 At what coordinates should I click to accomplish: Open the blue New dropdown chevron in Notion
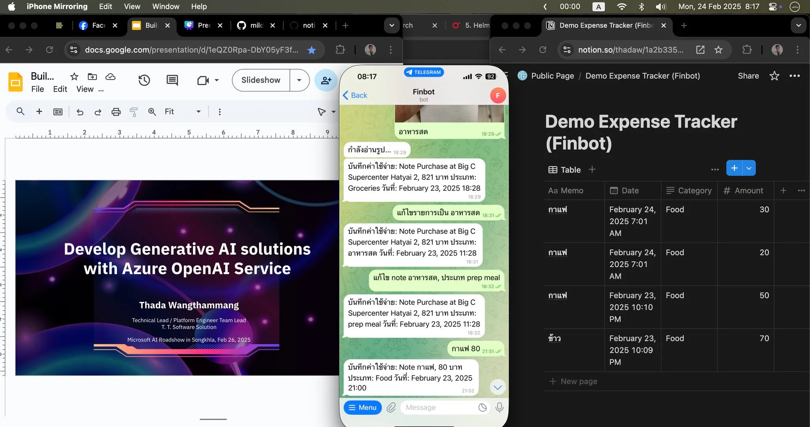[x=749, y=168]
